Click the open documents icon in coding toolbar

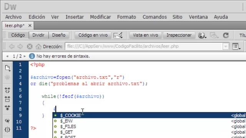(7, 68)
